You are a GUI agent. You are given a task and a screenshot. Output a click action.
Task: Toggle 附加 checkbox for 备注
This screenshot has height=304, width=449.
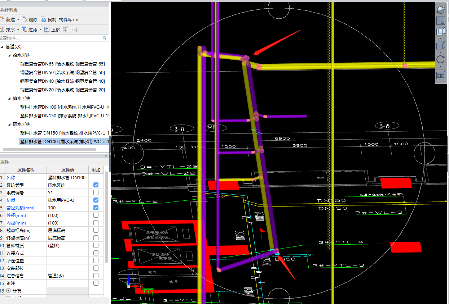pos(96,283)
